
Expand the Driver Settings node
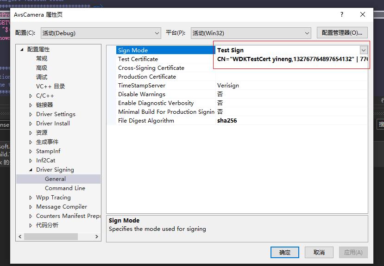click(x=31, y=114)
